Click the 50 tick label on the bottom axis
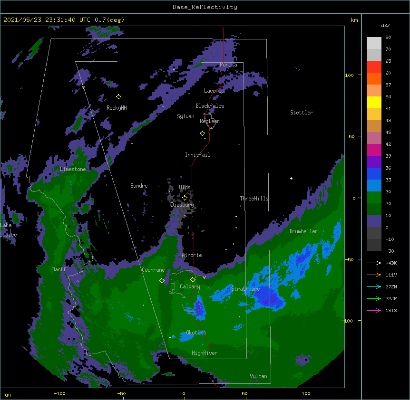The width and height of the screenshot is (410, 400). (244, 393)
